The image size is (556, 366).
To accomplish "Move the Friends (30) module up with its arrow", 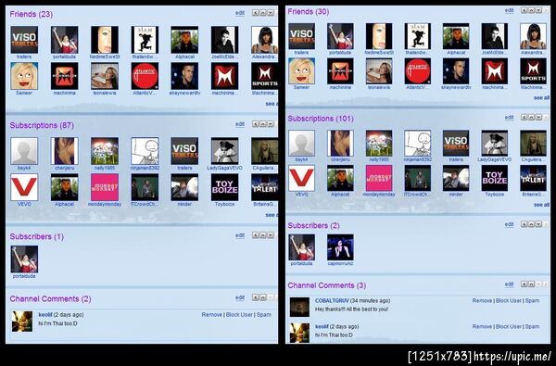I will pos(531,10).
